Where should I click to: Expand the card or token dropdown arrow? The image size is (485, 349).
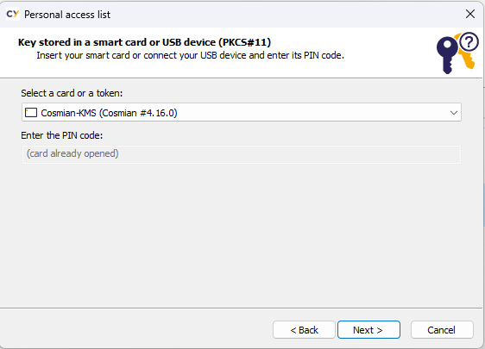coord(453,113)
